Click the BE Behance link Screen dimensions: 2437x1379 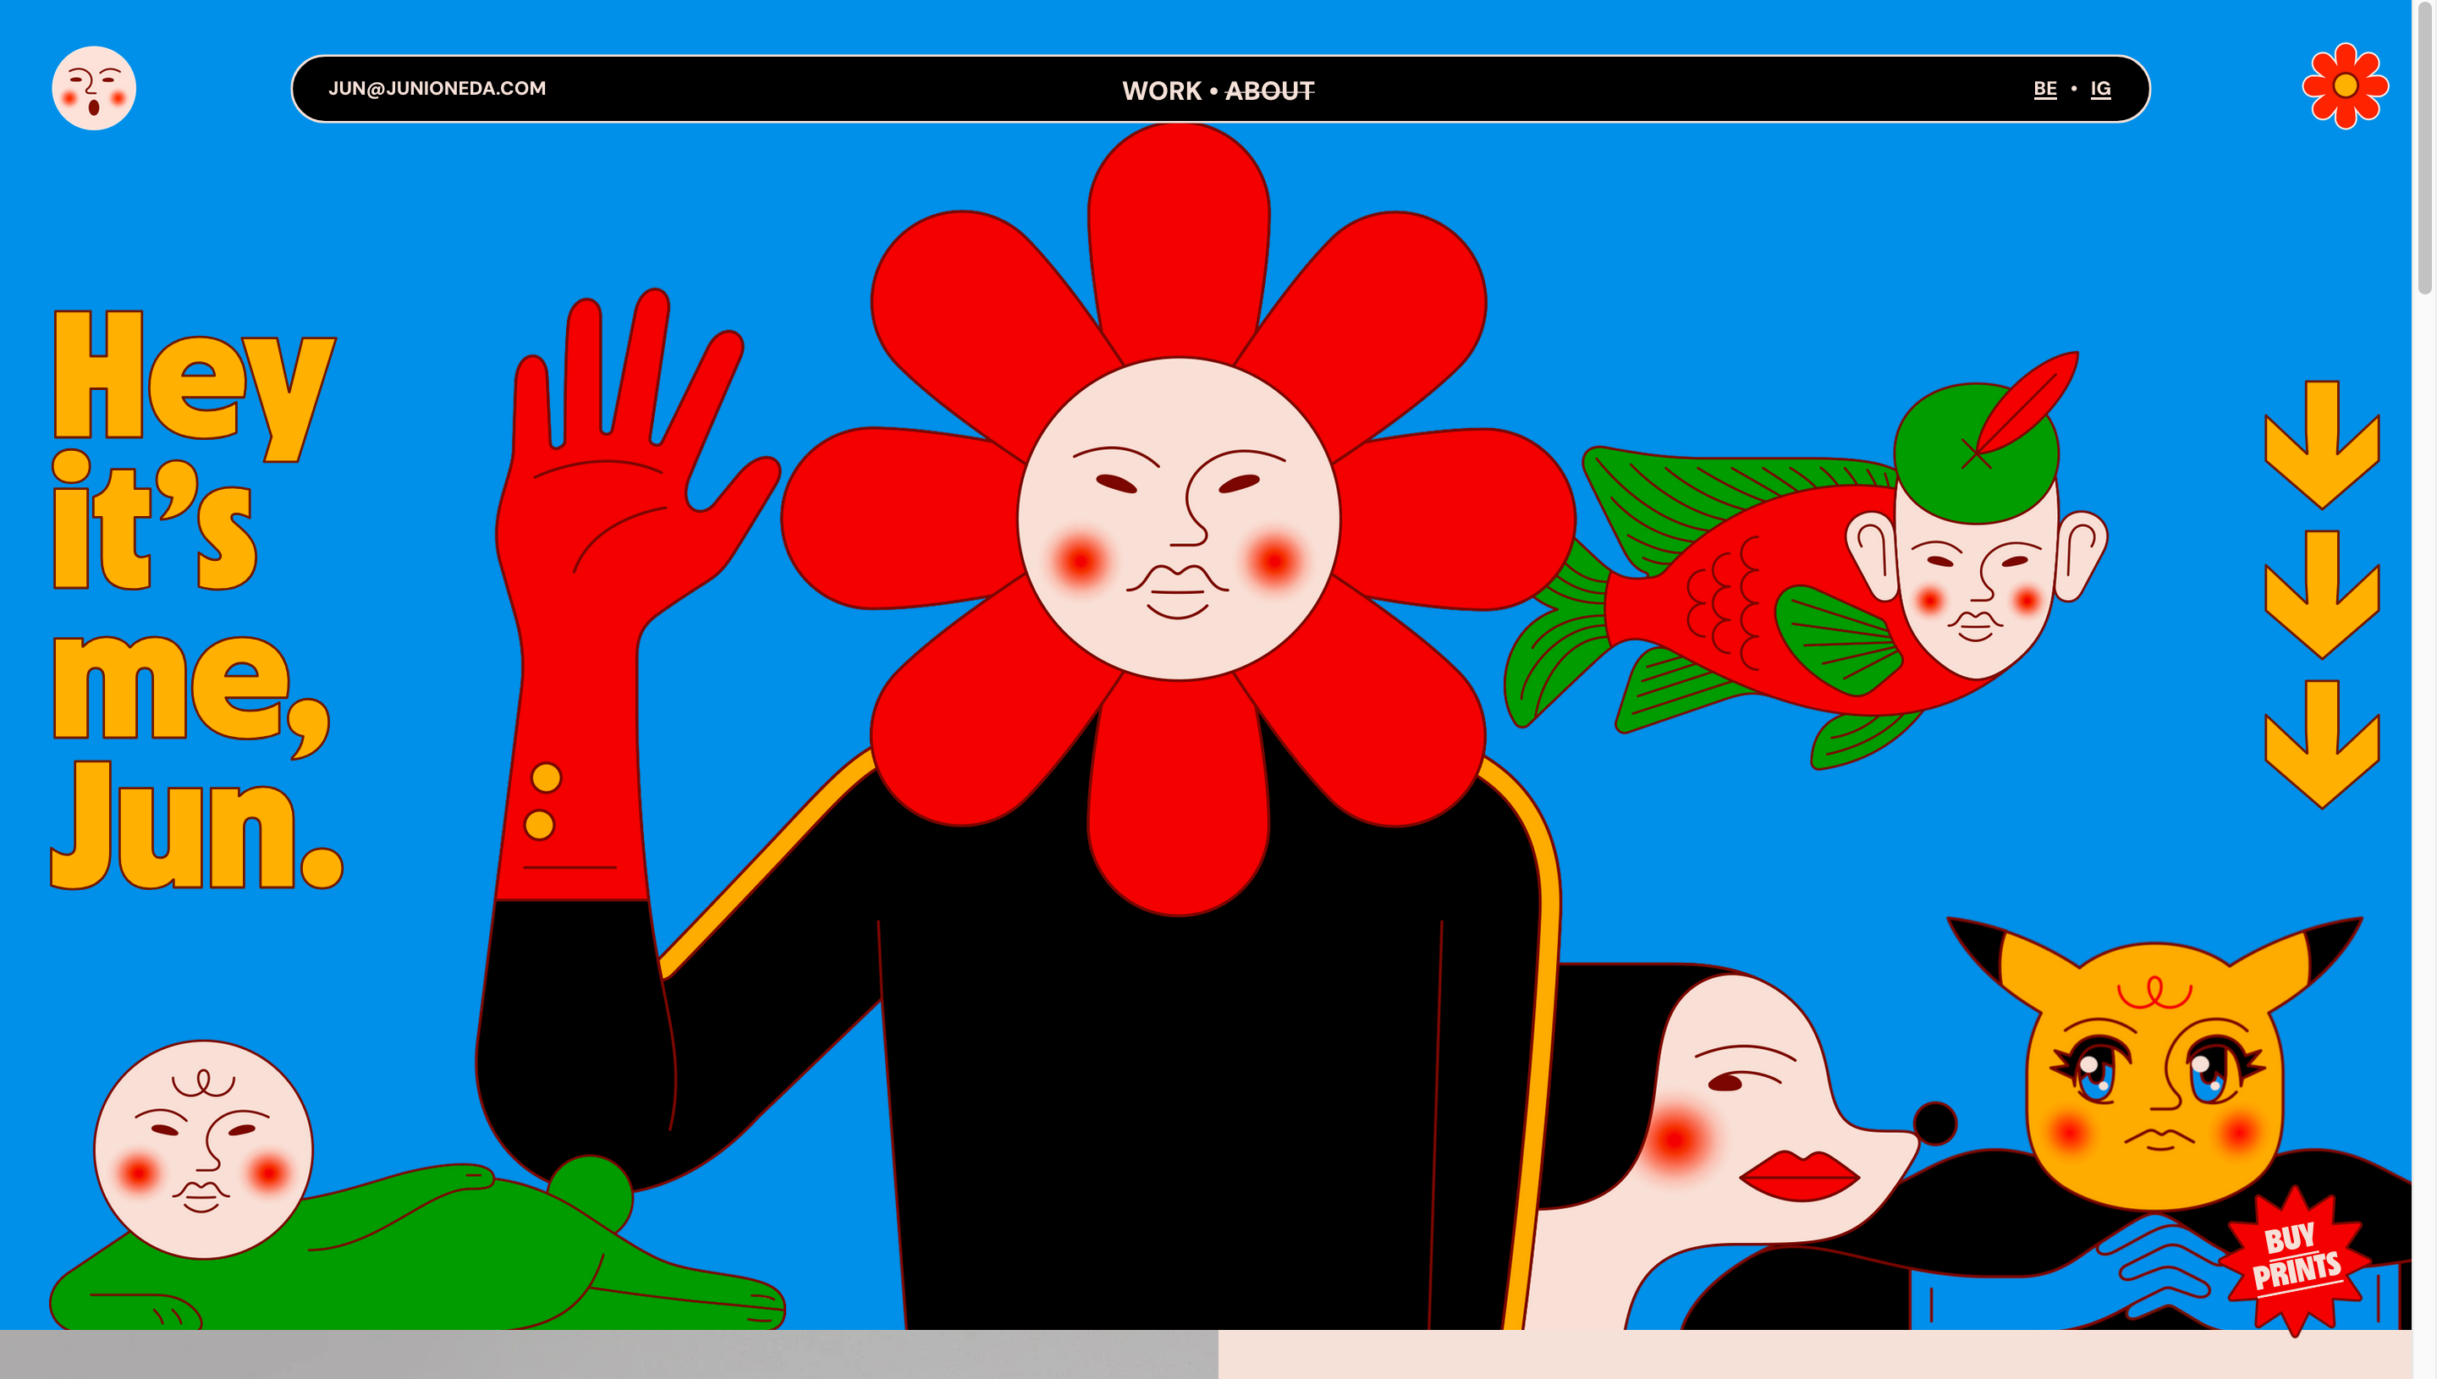point(2045,88)
